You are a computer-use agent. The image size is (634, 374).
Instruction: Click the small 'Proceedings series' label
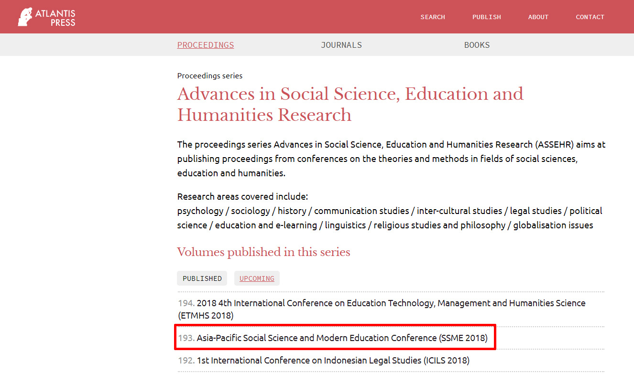(x=209, y=75)
